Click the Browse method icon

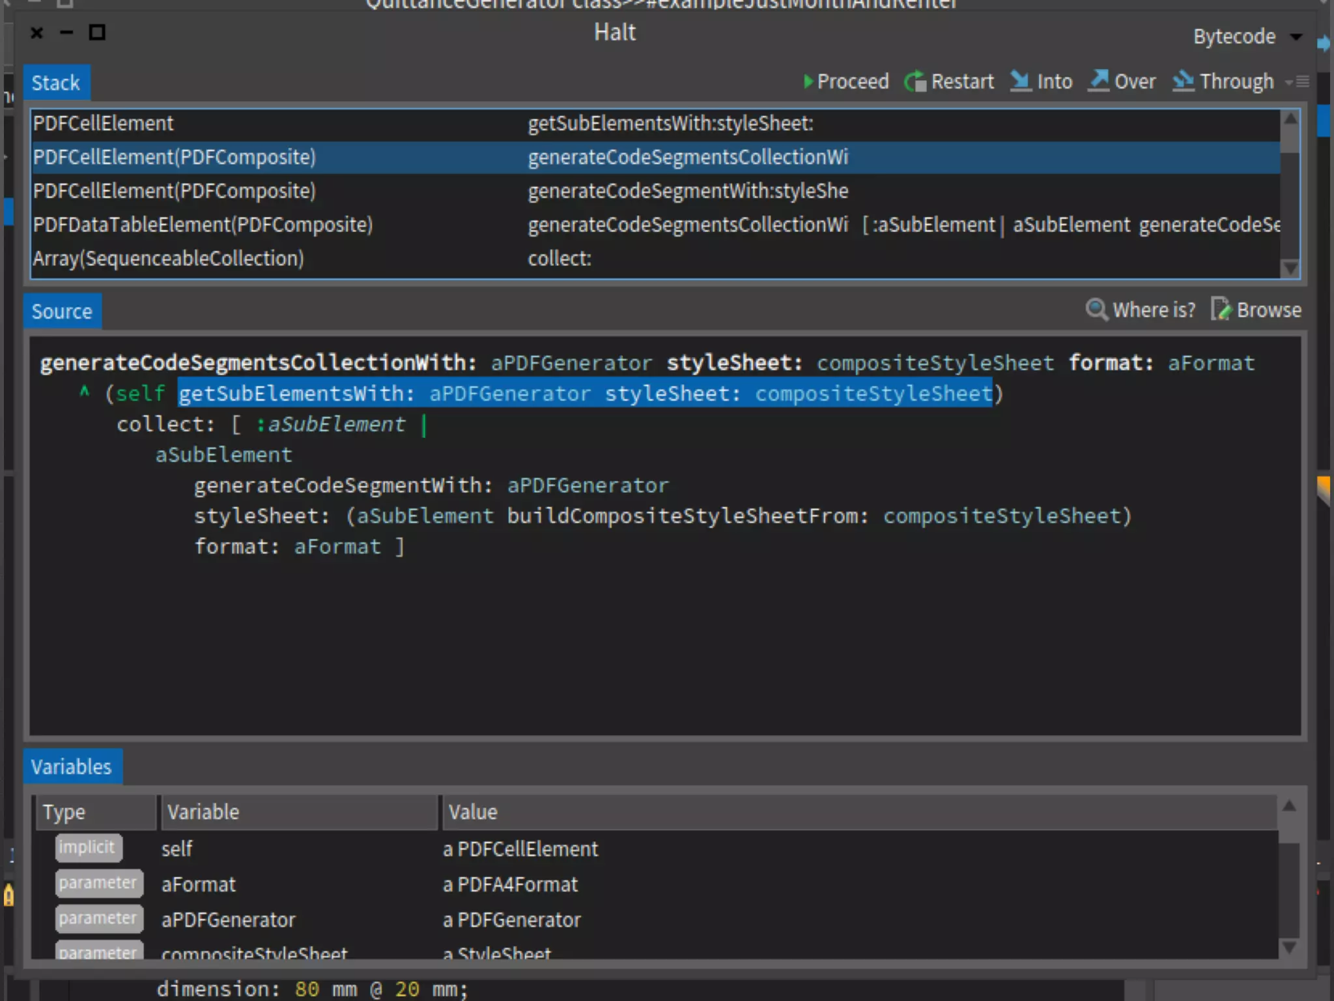coord(1221,310)
